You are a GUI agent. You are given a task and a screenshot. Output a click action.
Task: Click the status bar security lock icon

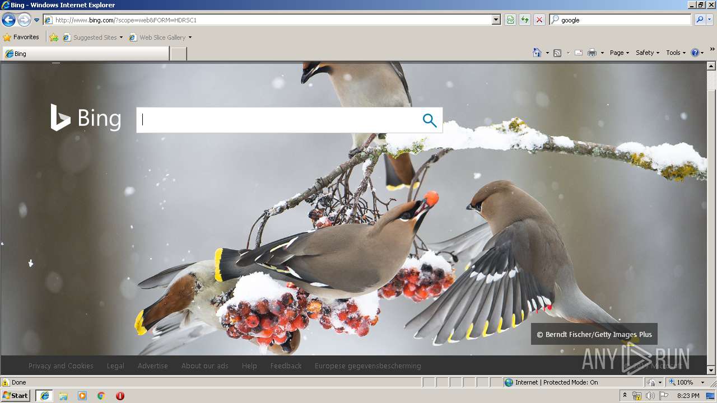[651, 382]
